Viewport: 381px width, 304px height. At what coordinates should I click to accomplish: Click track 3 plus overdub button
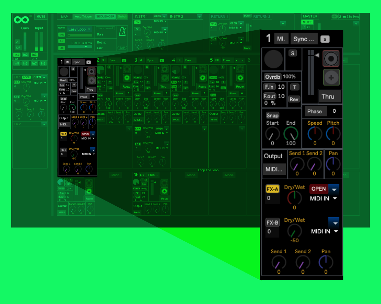coord(164,77)
